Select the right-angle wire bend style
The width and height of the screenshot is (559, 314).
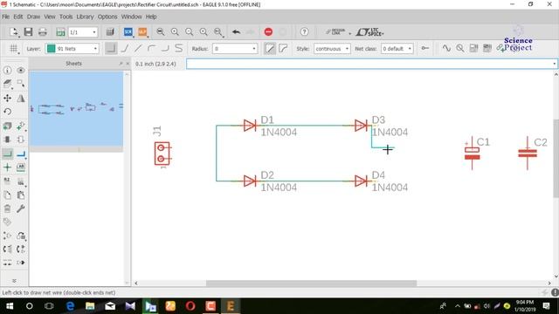coord(111,48)
